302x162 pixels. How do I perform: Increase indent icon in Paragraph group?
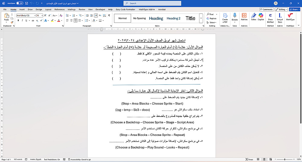tap(92, 15)
